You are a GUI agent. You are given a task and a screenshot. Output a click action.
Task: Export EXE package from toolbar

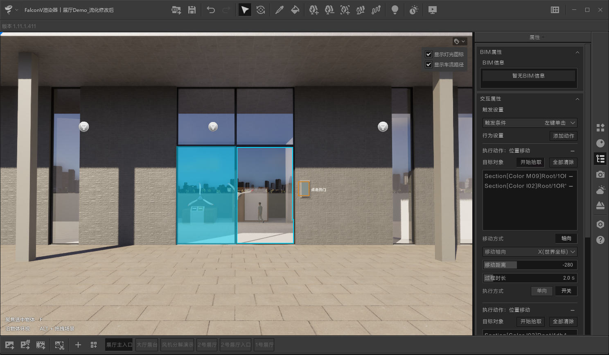176,10
